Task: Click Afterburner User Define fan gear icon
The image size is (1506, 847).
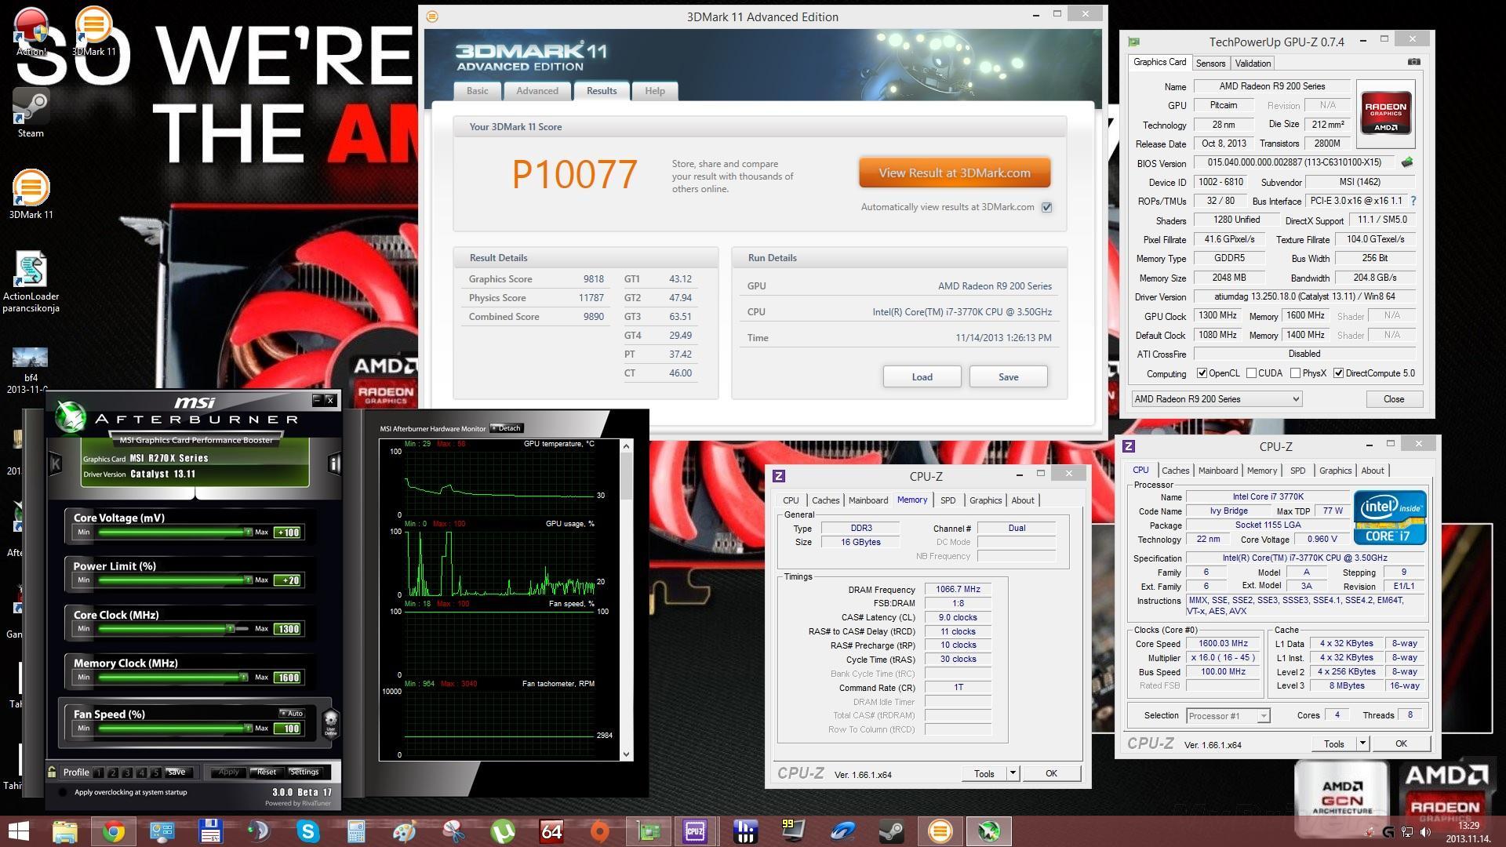Action: 330,722
